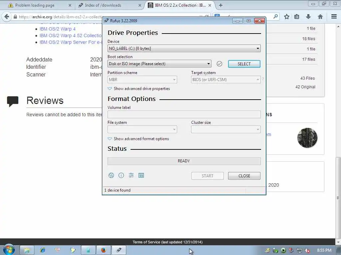Open the File system dropdown
The image size is (341, 255).
pyautogui.click(x=142, y=129)
